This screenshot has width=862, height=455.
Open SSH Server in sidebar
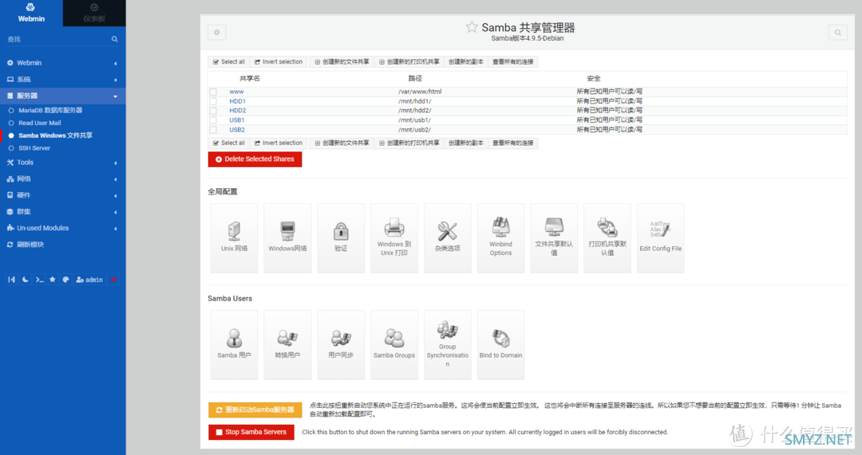pos(34,148)
